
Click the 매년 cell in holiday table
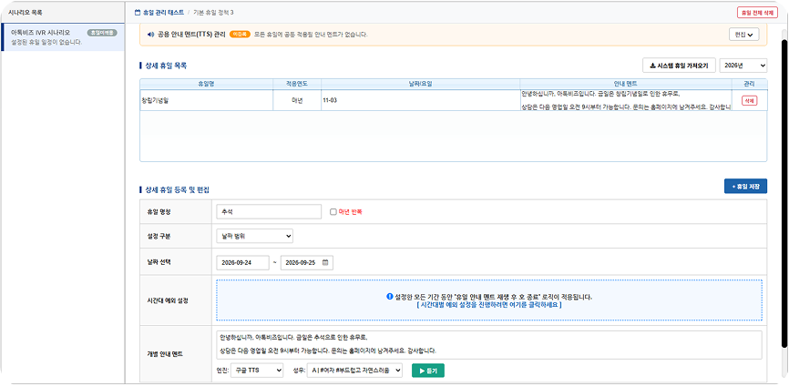click(297, 100)
